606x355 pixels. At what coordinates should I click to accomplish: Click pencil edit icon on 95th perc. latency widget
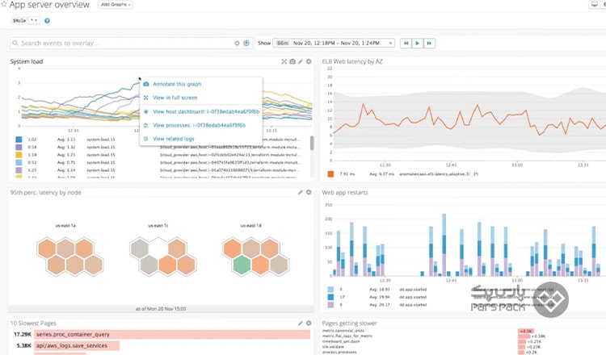coord(301,192)
